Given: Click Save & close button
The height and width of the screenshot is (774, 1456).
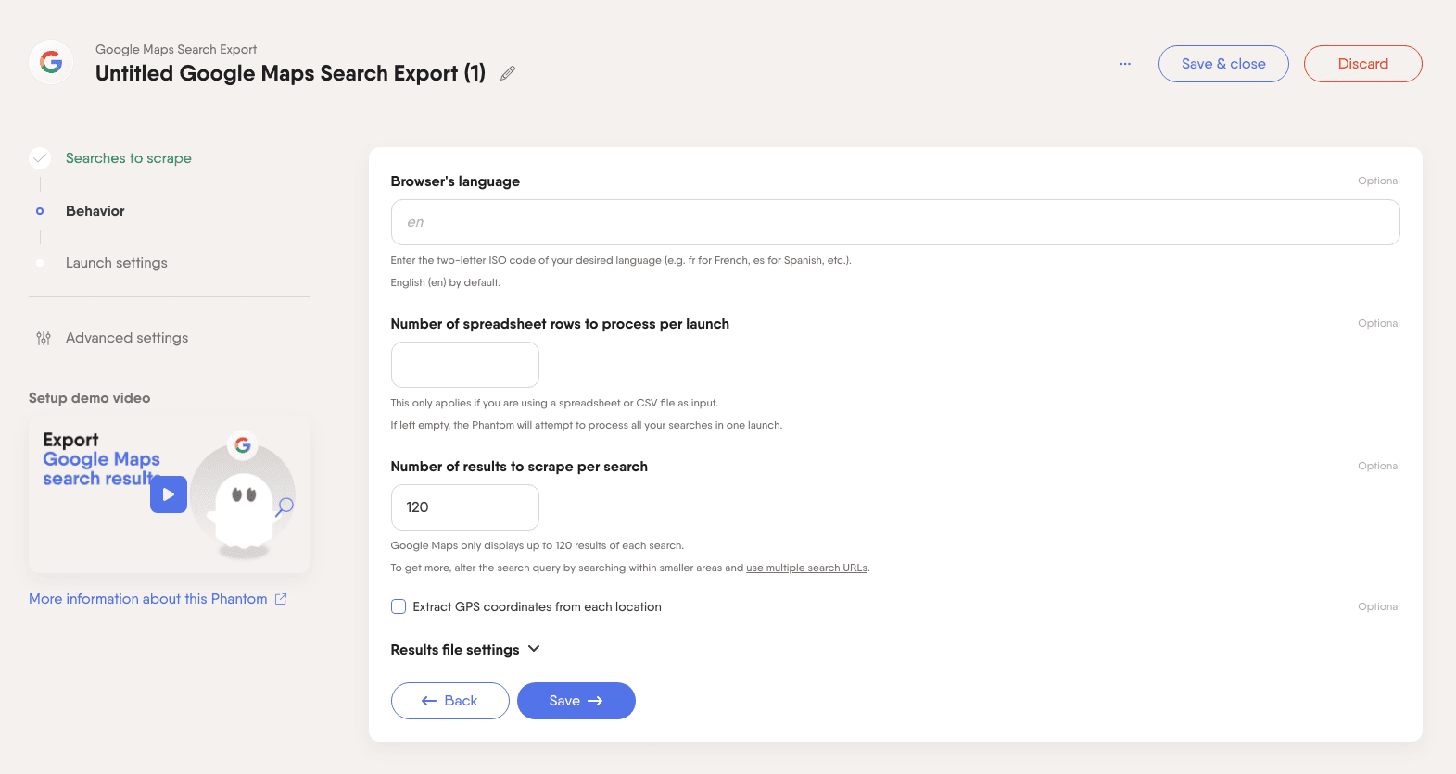Looking at the screenshot, I should pos(1223,64).
